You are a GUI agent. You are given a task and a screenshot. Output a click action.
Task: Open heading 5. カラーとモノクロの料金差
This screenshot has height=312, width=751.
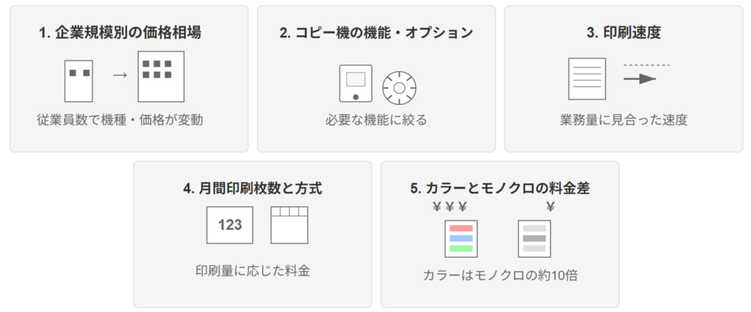pos(499,188)
